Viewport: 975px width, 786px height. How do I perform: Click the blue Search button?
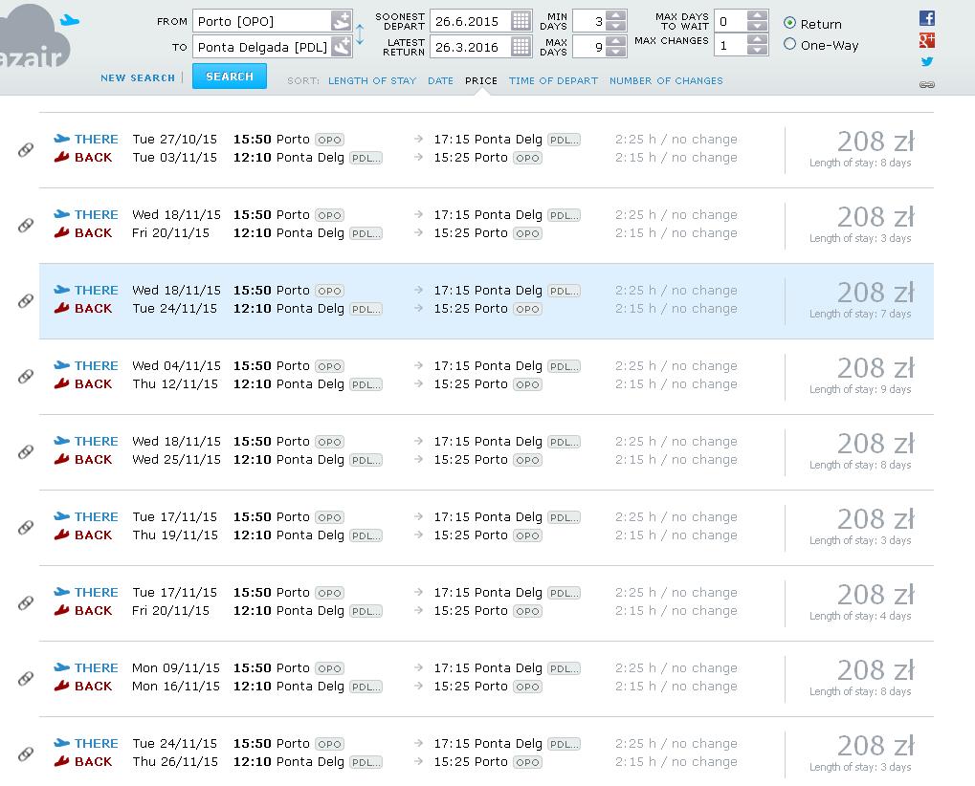(230, 76)
